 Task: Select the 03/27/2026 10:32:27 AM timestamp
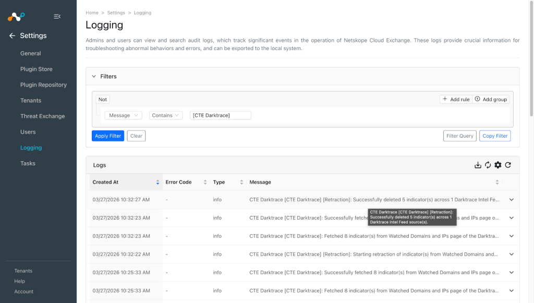(121, 200)
